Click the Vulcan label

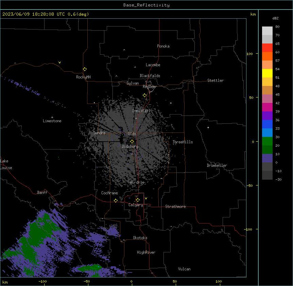pyautogui.click(x=184, y=269)
